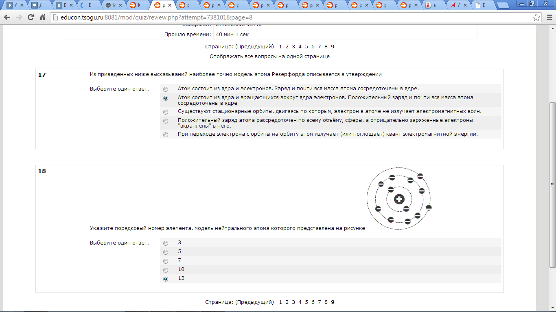Click question number 17 label
This screenshot has height=312, width=556.
pos(42,75)
